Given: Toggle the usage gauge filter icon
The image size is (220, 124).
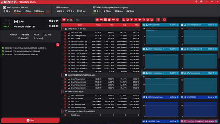Looking at the screenshot, I should [x=148, y=20].
